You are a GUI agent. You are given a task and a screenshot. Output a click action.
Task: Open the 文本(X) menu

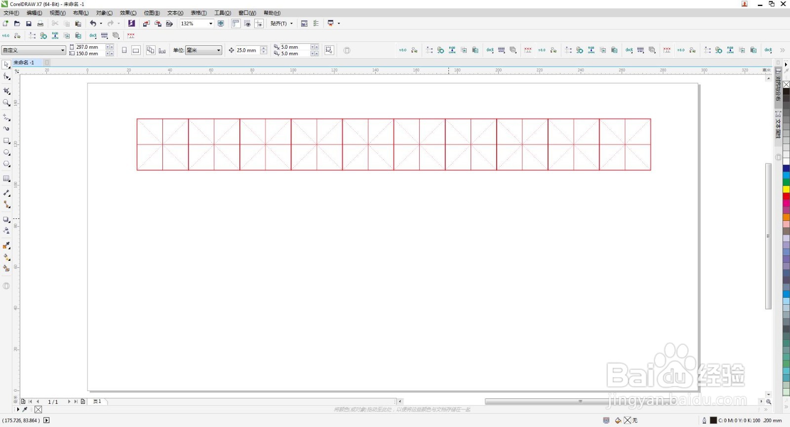[175, 13]
